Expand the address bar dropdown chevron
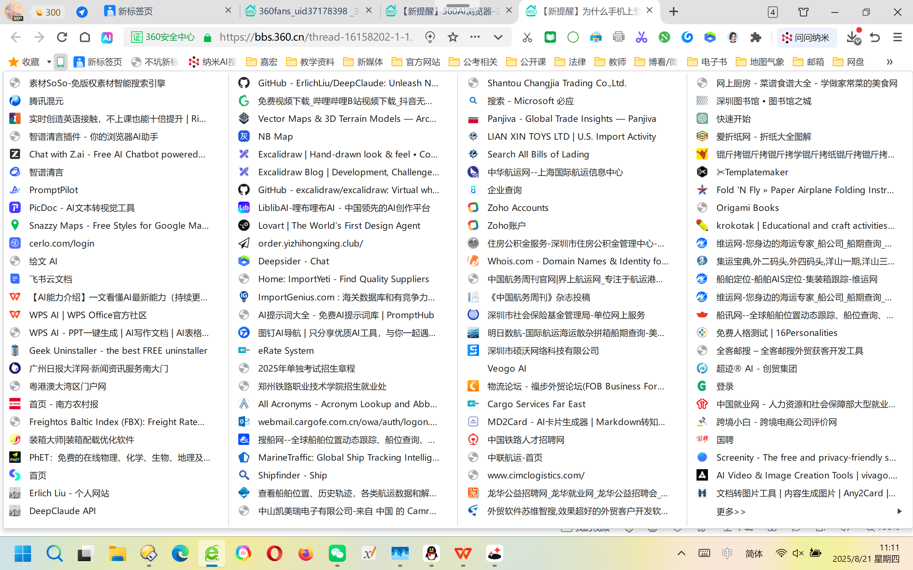913x570 pixels. pos(498,37)
